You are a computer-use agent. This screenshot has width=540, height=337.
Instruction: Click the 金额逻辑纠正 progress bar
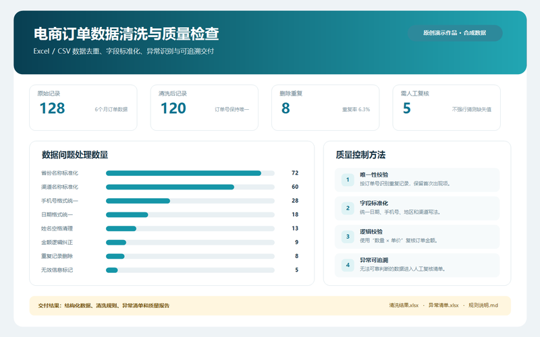(190, 243)
